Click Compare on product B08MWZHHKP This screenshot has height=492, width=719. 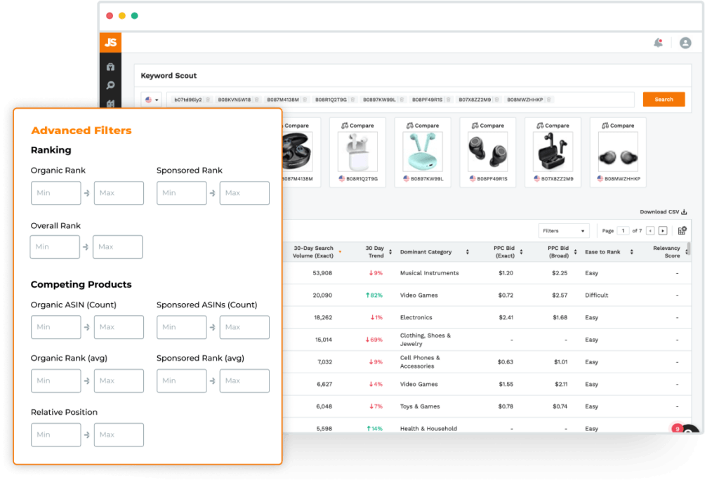point(618,126)
